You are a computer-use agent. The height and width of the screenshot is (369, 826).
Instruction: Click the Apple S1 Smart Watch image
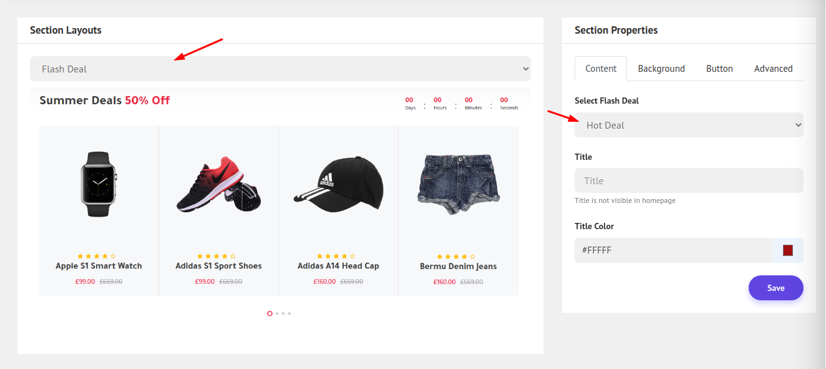click(x=99, y=184)
